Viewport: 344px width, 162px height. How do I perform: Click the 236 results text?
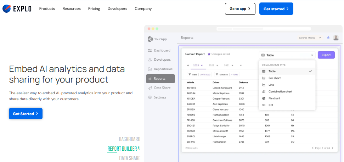pos(191,148)
